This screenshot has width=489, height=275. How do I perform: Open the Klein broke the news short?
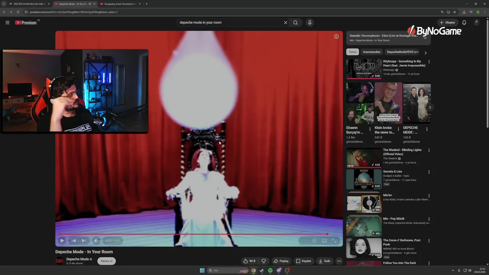click(388, 103)
